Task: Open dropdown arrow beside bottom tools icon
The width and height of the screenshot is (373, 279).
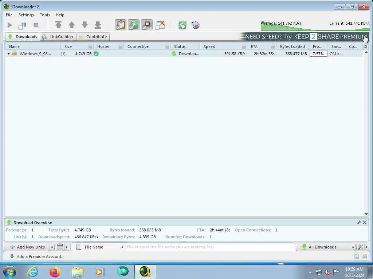Action: 366,247
